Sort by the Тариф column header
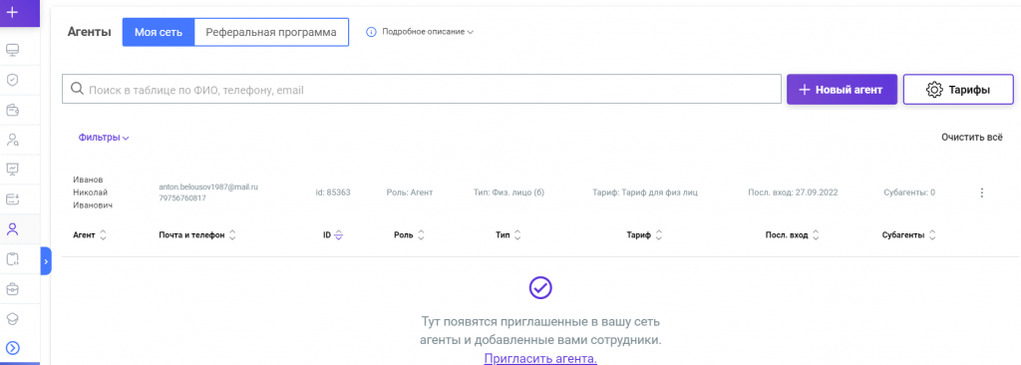The height and width of the screenshot is (365, 1021). tap(645, 235)
